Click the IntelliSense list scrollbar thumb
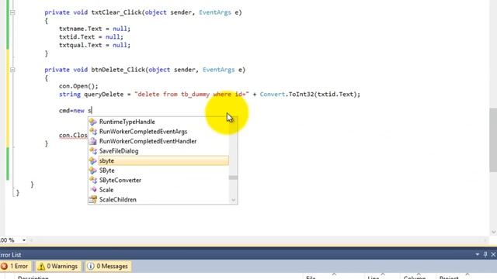 233,177
